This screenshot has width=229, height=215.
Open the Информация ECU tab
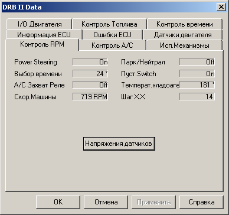[44, 35]
